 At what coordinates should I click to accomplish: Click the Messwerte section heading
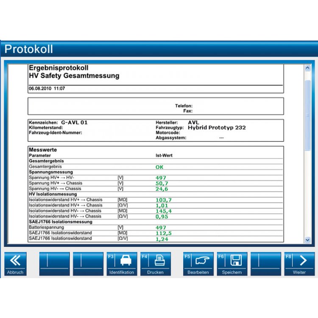point(43,150)
